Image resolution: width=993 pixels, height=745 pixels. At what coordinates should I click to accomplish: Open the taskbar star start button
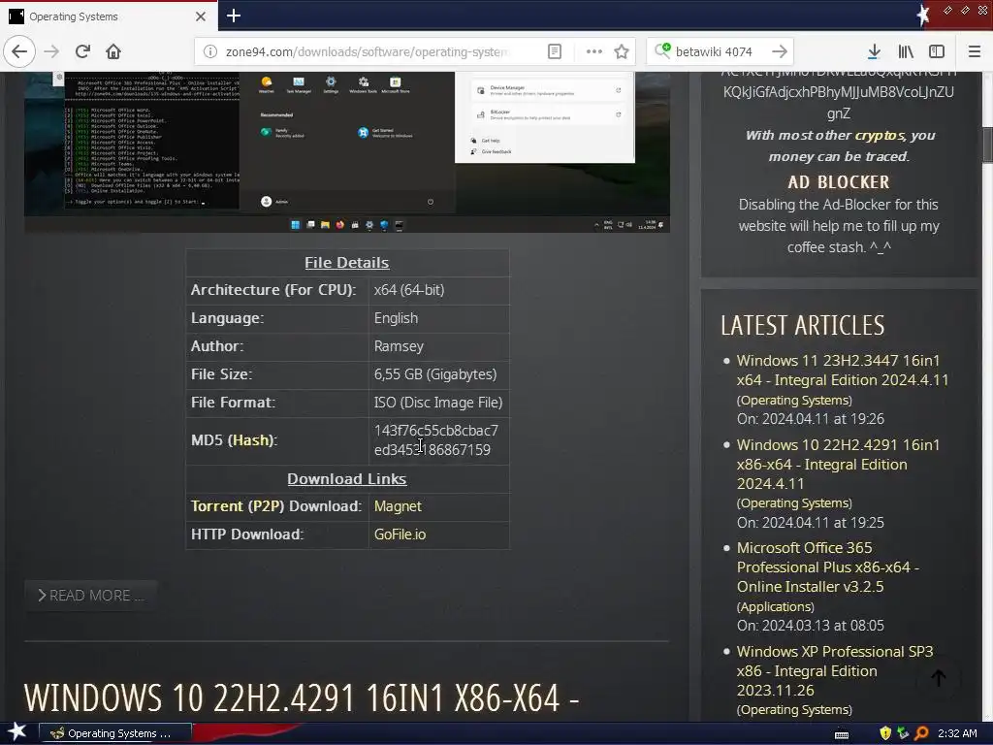17,732
